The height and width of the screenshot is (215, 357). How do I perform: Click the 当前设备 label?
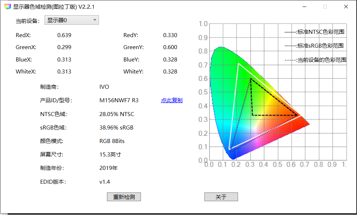(x=27, y=21)
